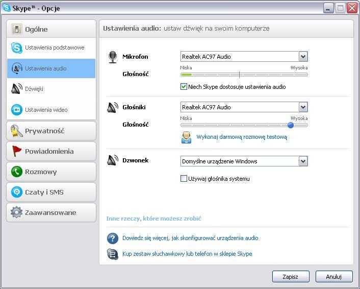Expand the Zaawansowane section
360x289 pixels.
pyautogui.click(x=51, y=212)
